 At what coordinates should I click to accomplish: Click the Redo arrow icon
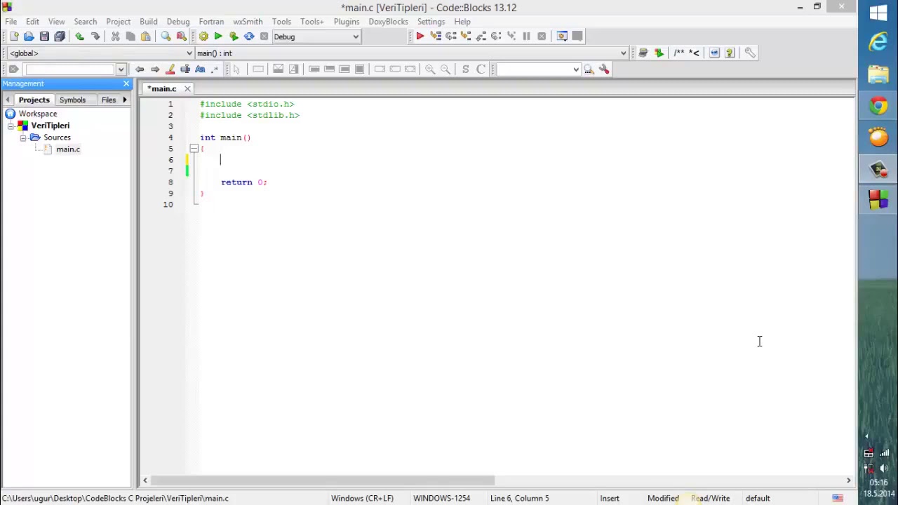[x=95, y=36]
